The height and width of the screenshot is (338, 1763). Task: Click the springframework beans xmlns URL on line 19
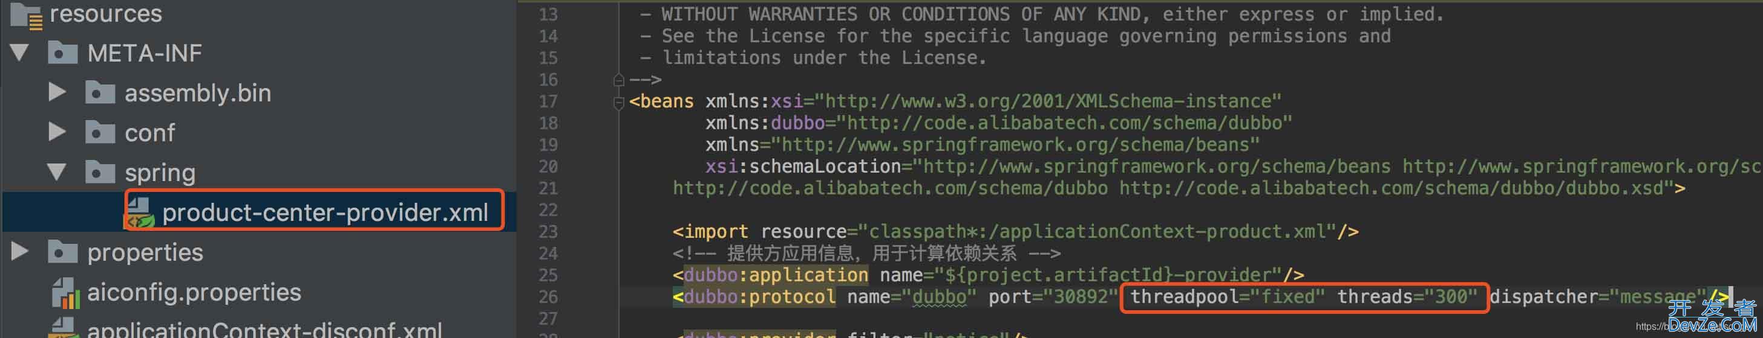1016,145
